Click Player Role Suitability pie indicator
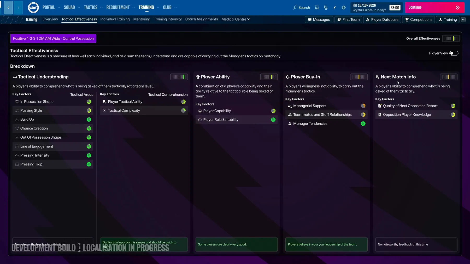The width and height of the screenshot is (470, 264). click(273, 120)
